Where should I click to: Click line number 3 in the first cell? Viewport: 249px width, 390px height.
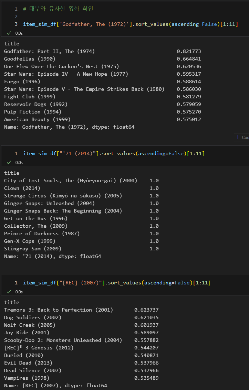pyautogui.click(x=16, y=24)
